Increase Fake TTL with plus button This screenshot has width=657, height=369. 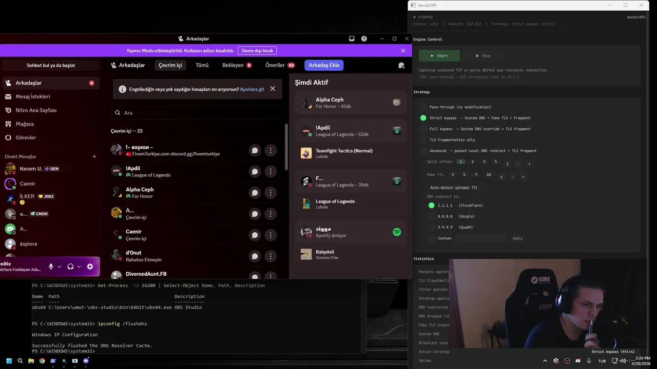[523, 177]
